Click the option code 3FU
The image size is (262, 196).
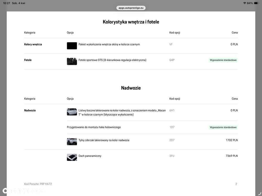coord(172,156)
